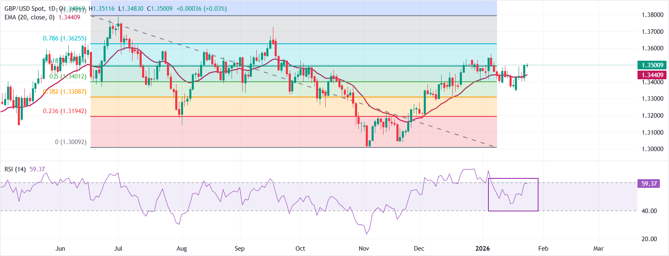Viewport: 669px width, 256px height.
Task: Click the green 1.35009 current price tag
Action: (652, 65)
